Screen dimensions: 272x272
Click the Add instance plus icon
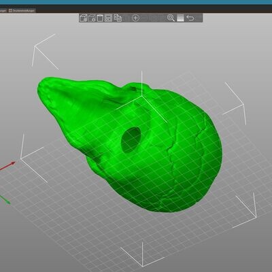(x=135, y=18)
